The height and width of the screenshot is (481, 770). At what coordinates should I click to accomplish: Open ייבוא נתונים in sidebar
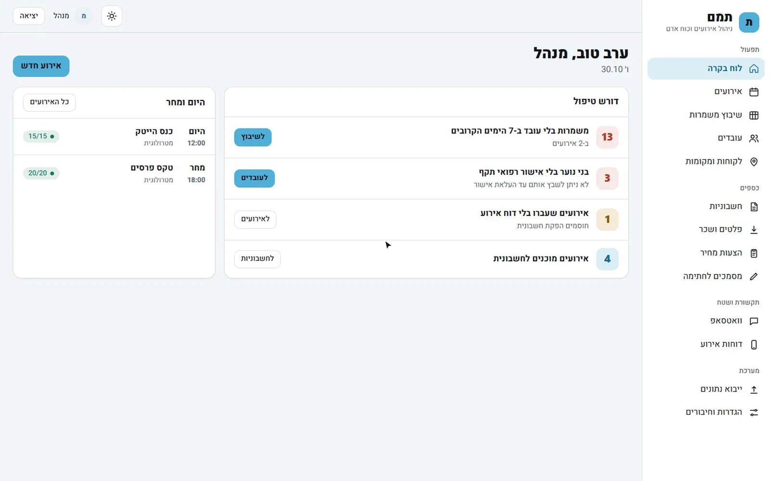(x=706, y=390)
